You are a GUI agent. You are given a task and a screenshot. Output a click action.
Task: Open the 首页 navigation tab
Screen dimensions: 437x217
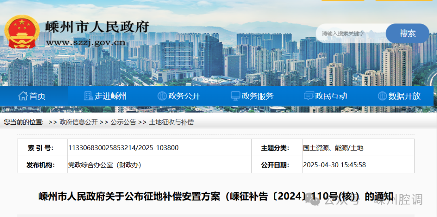[x=34, y=96]
